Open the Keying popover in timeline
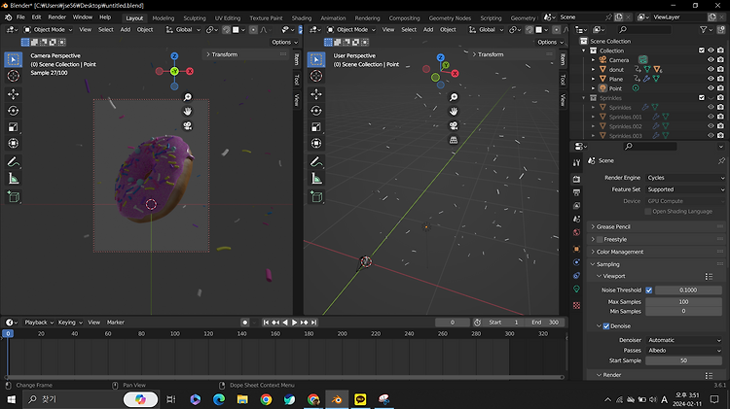The image size is (730, 409). [x=70, y=323]
